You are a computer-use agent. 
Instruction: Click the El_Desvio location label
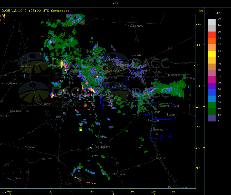pyautogui.click(x=60, y=97)
